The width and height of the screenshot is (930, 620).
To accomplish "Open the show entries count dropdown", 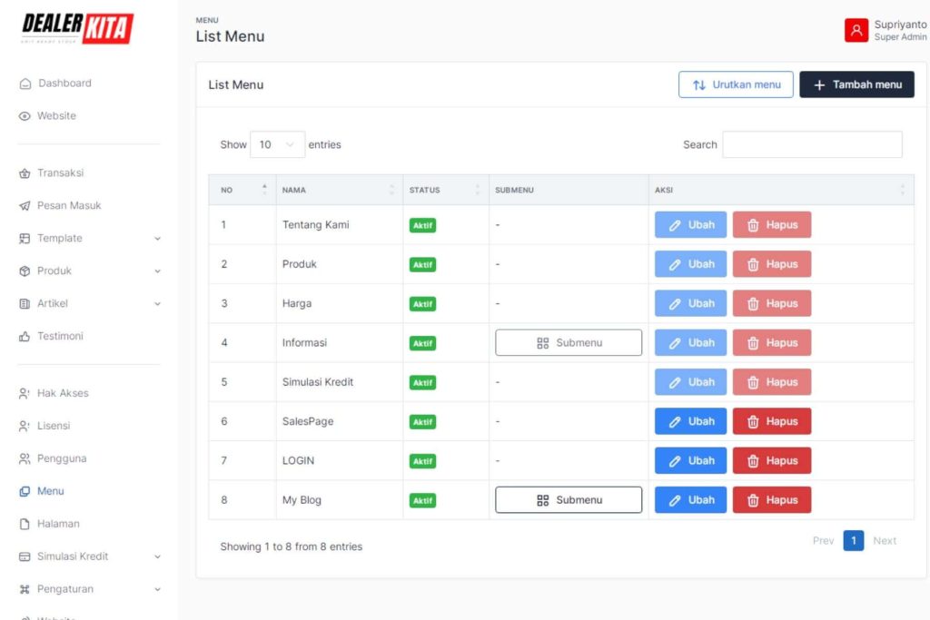I will pos(277,144).
